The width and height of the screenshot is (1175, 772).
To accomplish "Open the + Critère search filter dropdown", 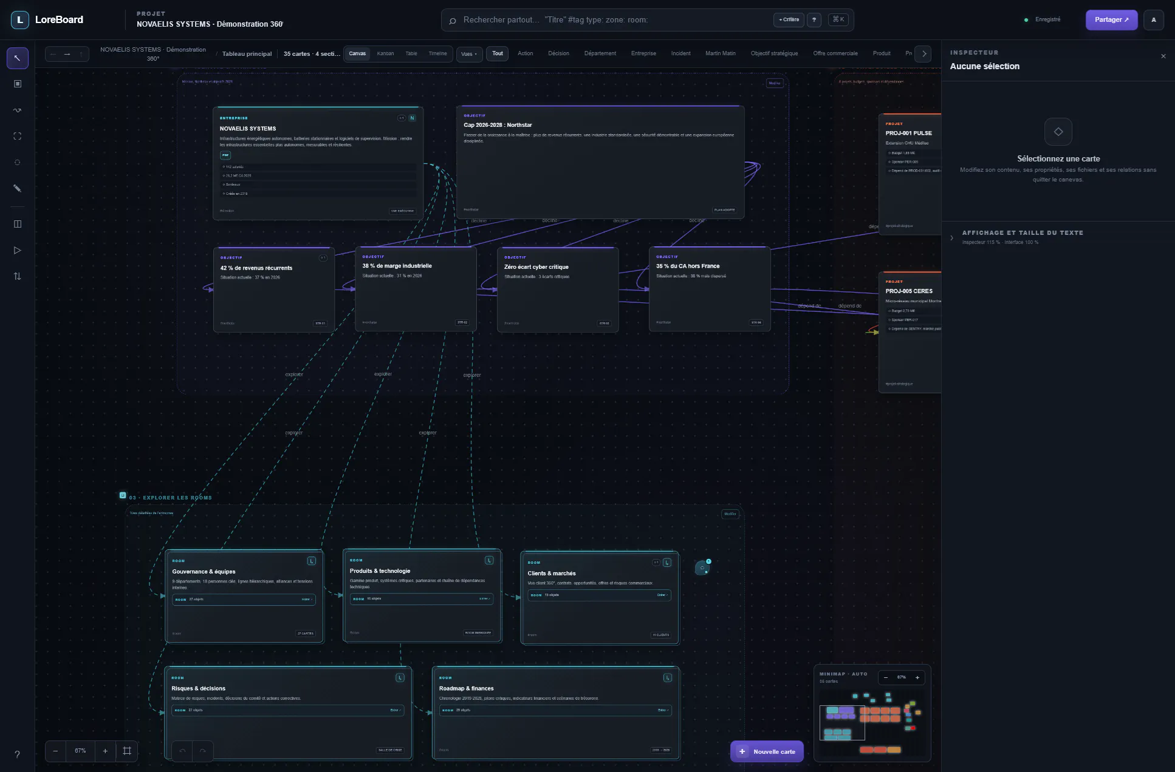I will (x=789, y=20).
